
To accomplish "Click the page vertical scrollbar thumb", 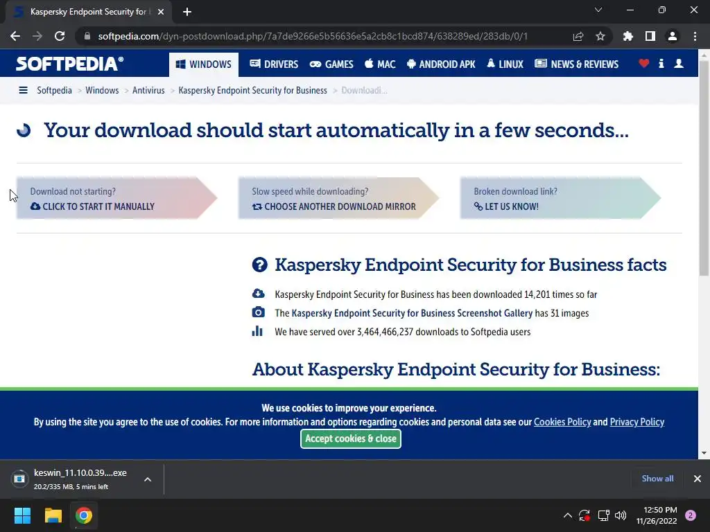I will coord(704,168).
